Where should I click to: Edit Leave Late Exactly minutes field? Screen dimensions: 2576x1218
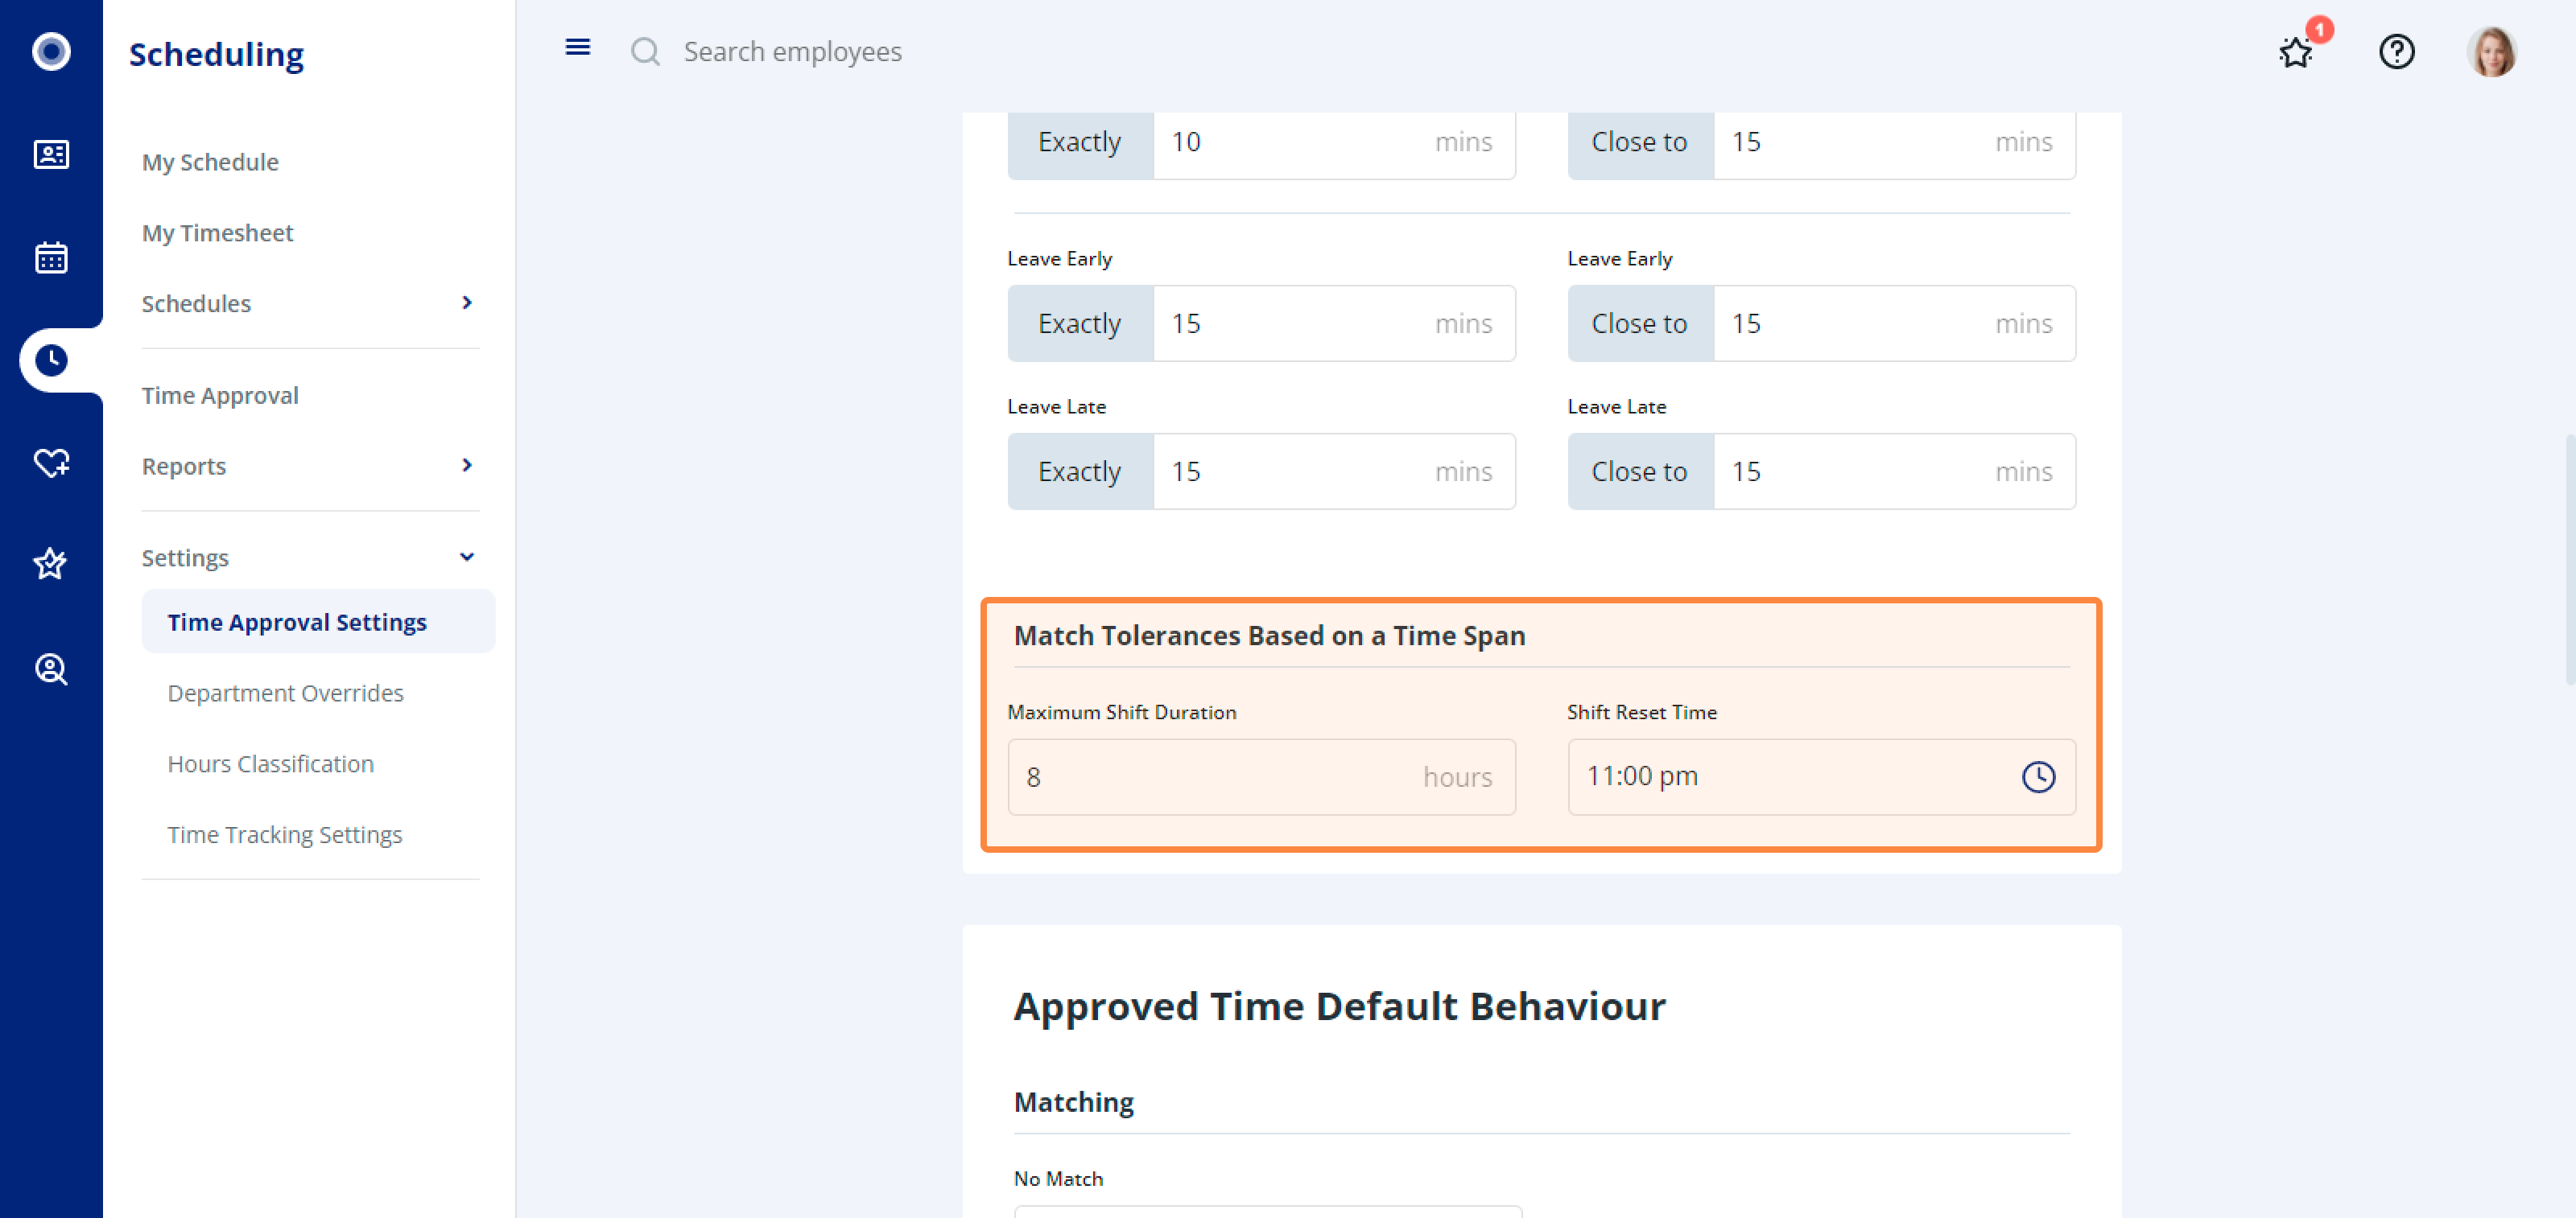coord(1334,471)
